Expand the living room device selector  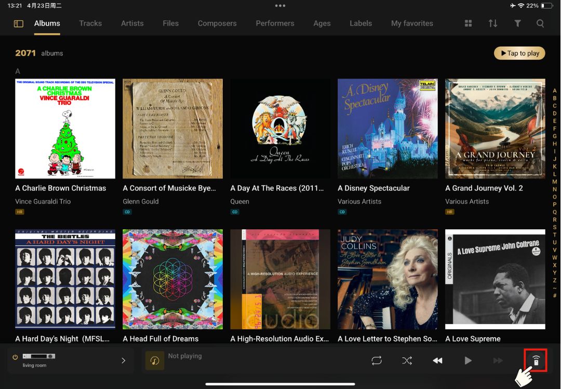point(124,360)
